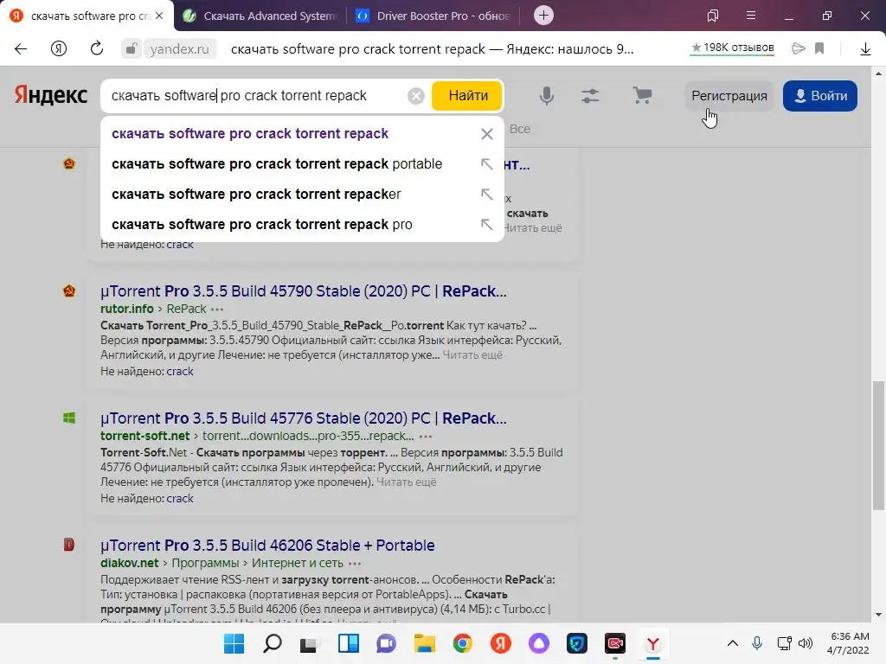Click the scrollbar down arrow
Image resolution: width=886 pixels, height=664 pixels.
click(878, 615)
